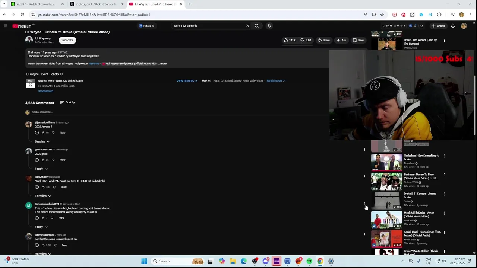
Task: Switch to cxclips_ on X tab
Action: point(97,4)
